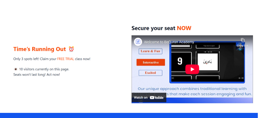Click the eye icon before visitors count
Image resolution: width=259 pixels, height=118 pixels.
[x=15, y=69]
